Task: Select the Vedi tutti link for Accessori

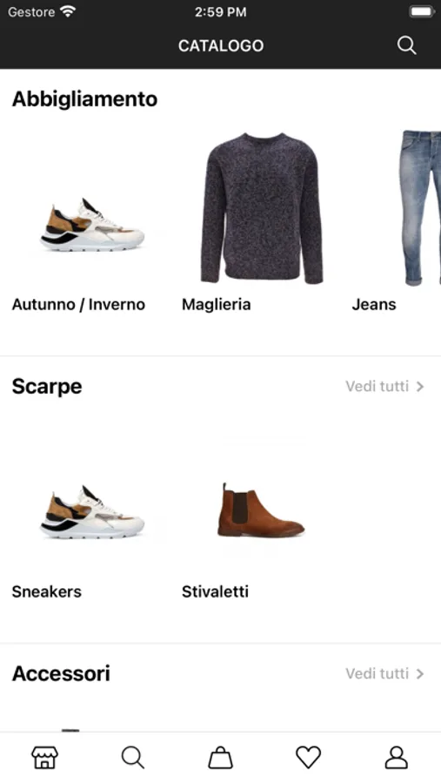Action: [x=378, y=674]
